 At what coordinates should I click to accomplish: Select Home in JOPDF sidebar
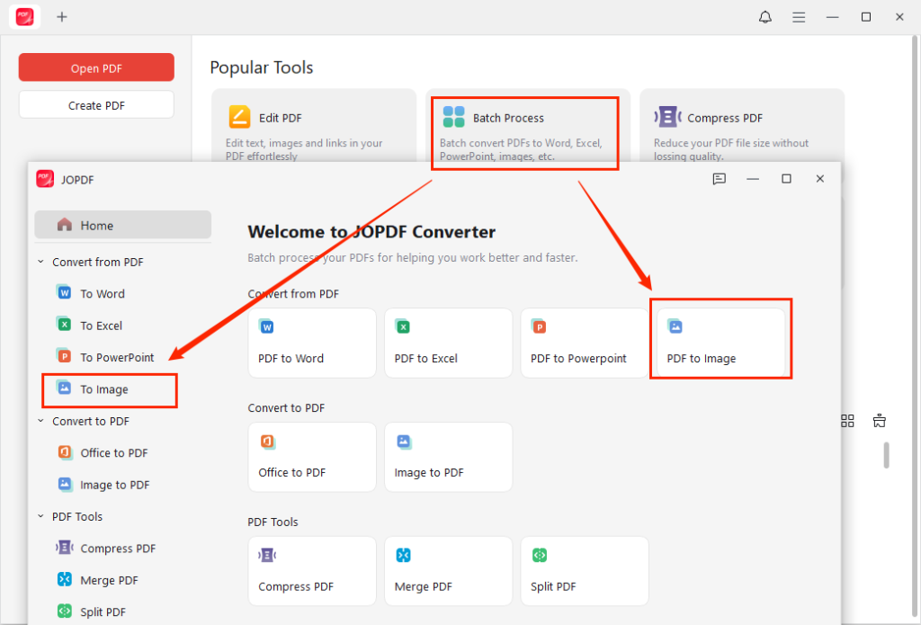[122, 225]
